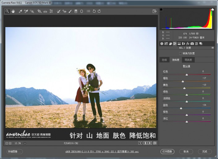The width and height of the screenshot is (218, 159).
Task: Select the Straighten tool
Action: click(45, 11)
